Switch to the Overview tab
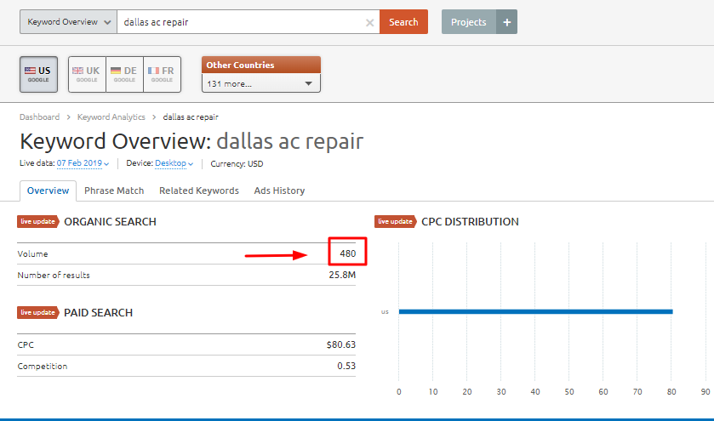714x421 pixels. click(x=48, y=191)
